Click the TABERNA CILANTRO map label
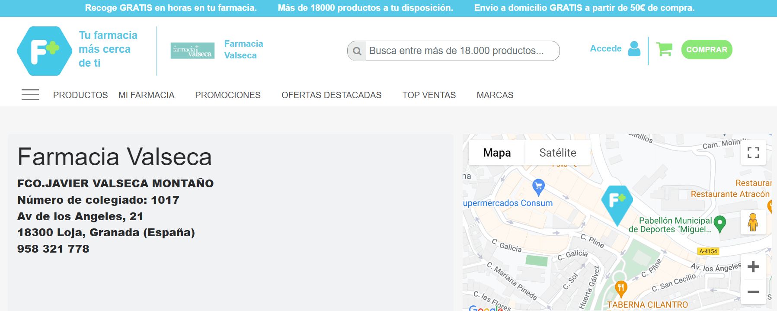Screen dimensions: 777x311 (647, 305)
